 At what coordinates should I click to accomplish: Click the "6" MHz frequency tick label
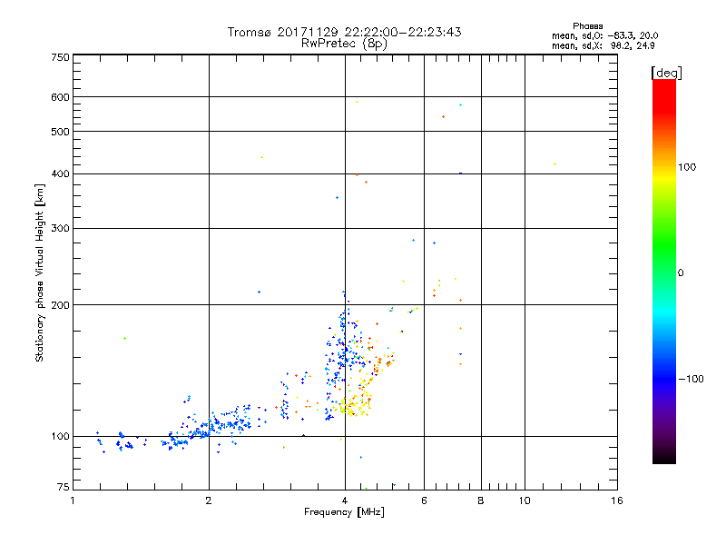pos(424,500)
